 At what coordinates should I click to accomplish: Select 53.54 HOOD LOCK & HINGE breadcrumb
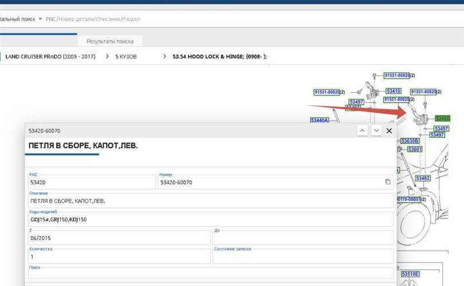pyautogui.click(x=219, y=57)
